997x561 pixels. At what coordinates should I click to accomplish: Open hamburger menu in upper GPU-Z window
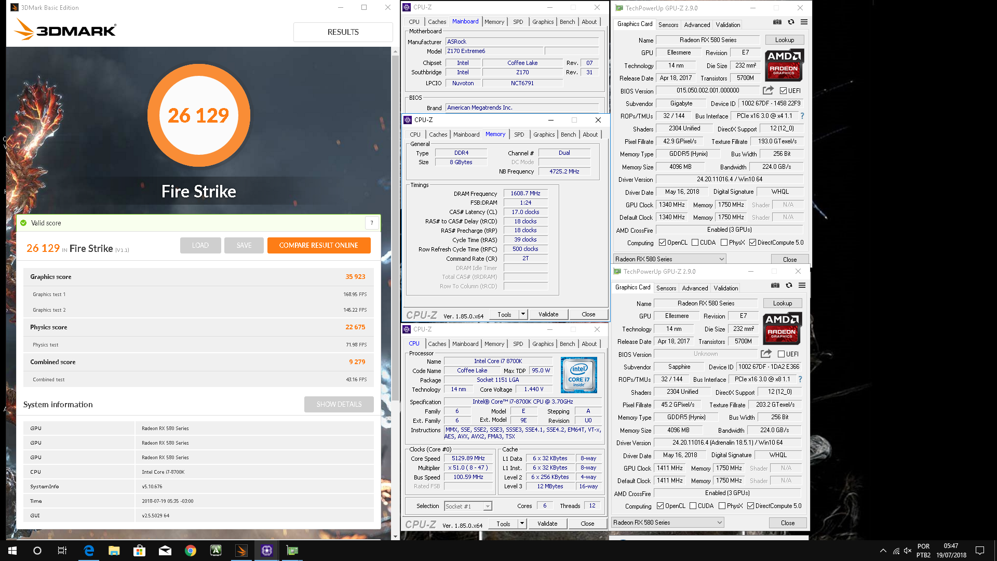pos(804,22)
